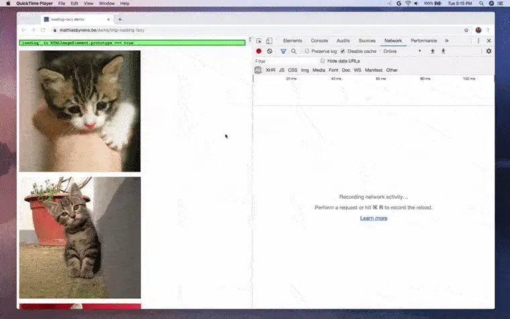Open Network settings gear icon
The image size is (510, 319).
pyautogui.click(x=489, y=51)
